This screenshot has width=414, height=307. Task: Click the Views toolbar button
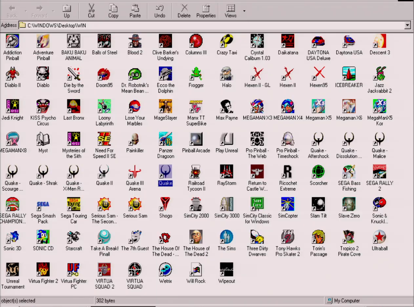coord(231,11)
